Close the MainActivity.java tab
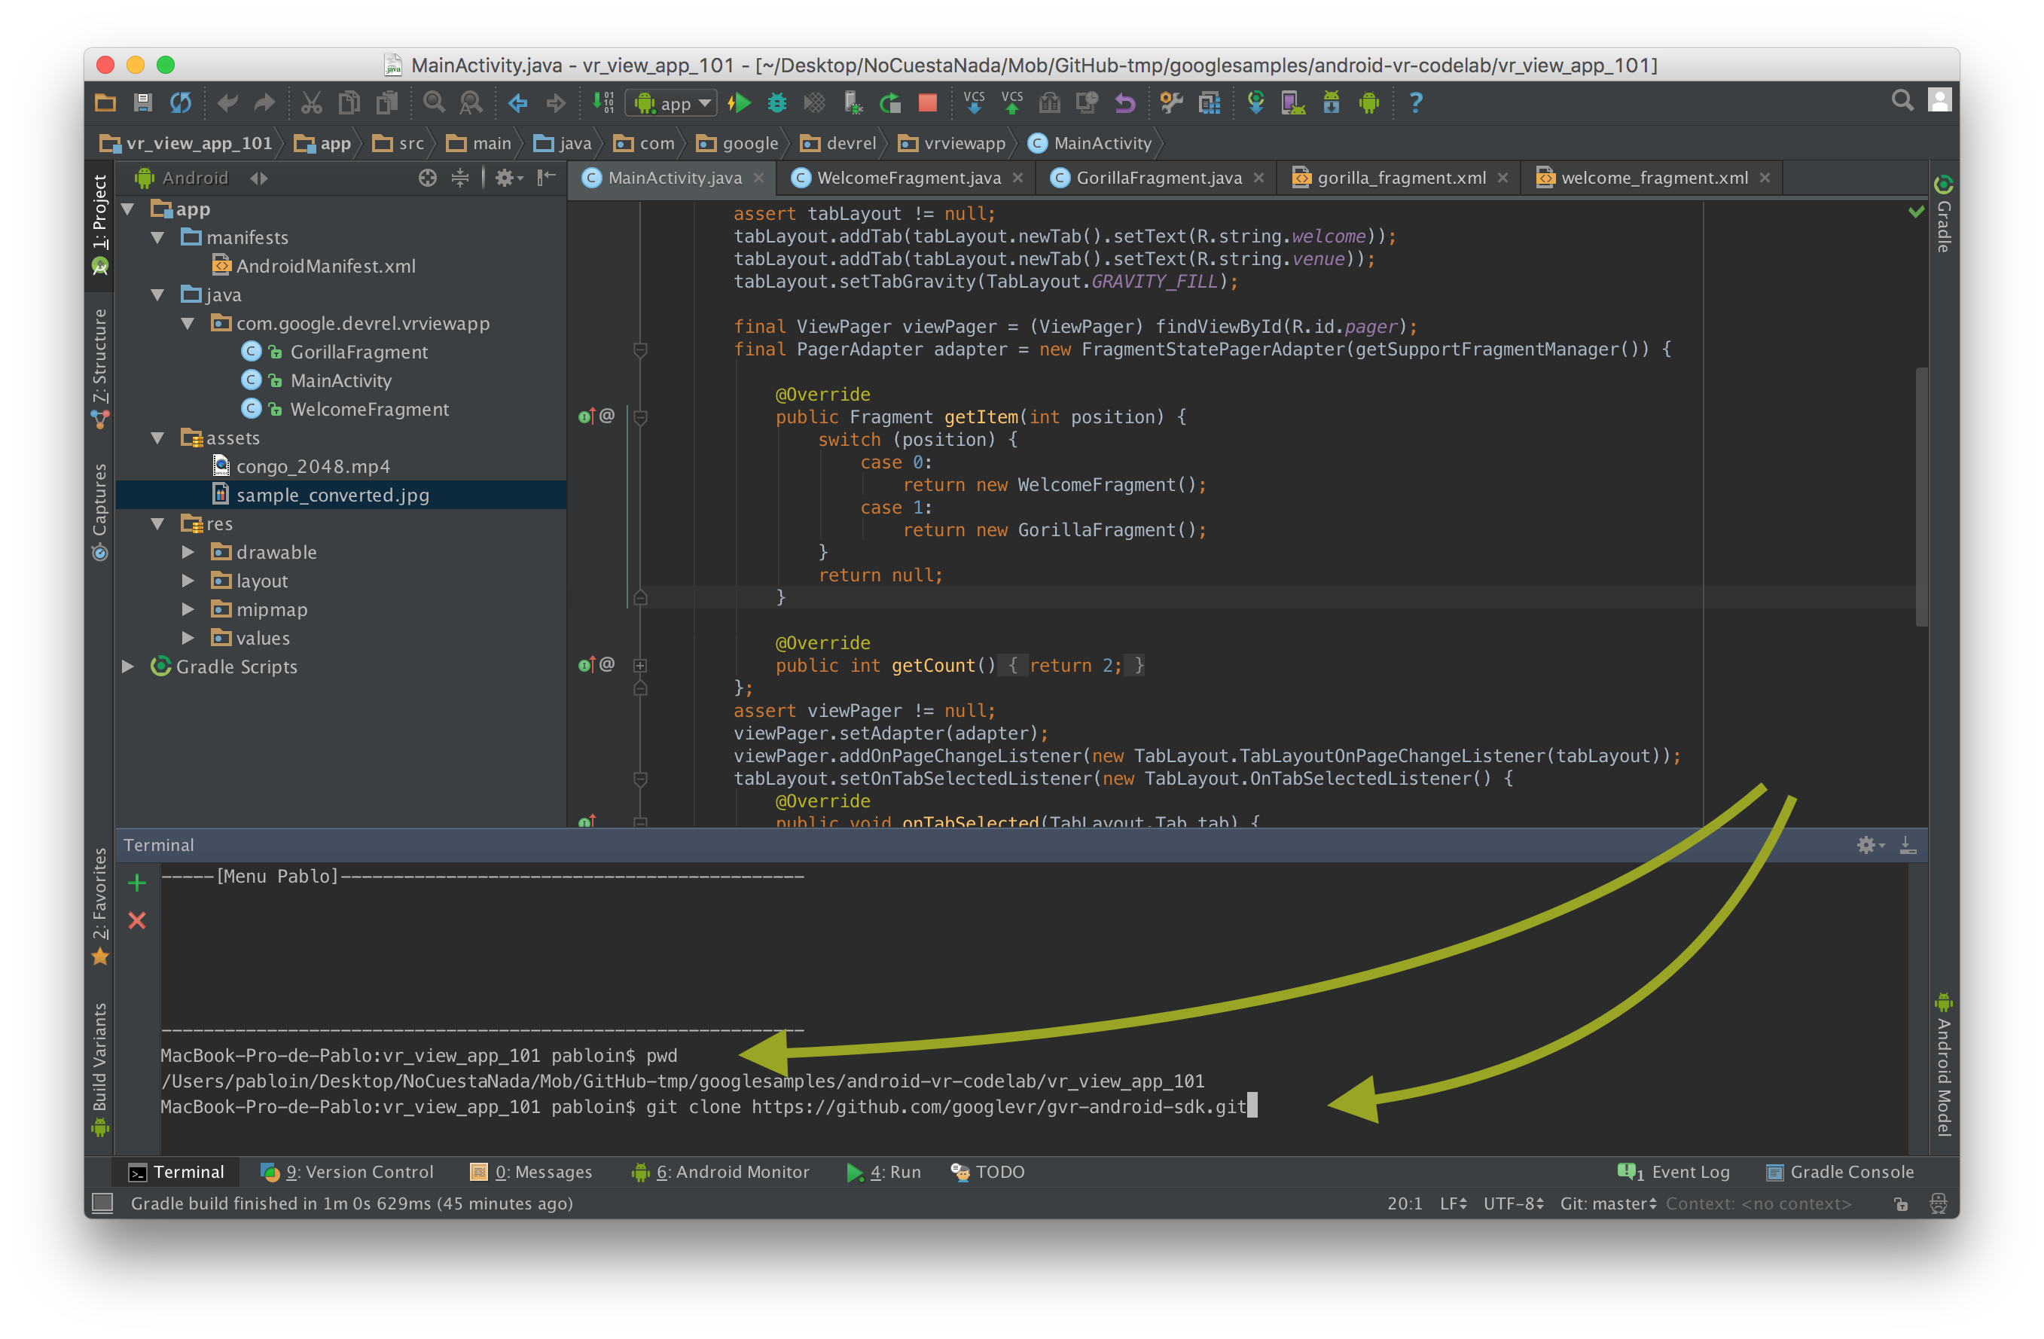Image resolution: width=2044 pixels, height=1339 pixels. click(x=759, y=178)
